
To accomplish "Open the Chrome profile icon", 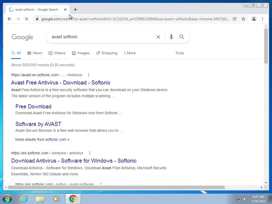I will pyautogui.click(x=254, y=19).
